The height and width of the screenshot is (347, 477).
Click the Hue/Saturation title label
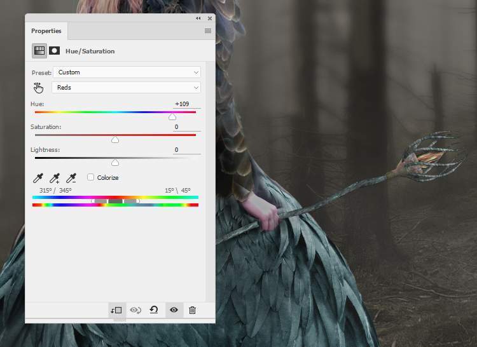[x=90, y=51]
